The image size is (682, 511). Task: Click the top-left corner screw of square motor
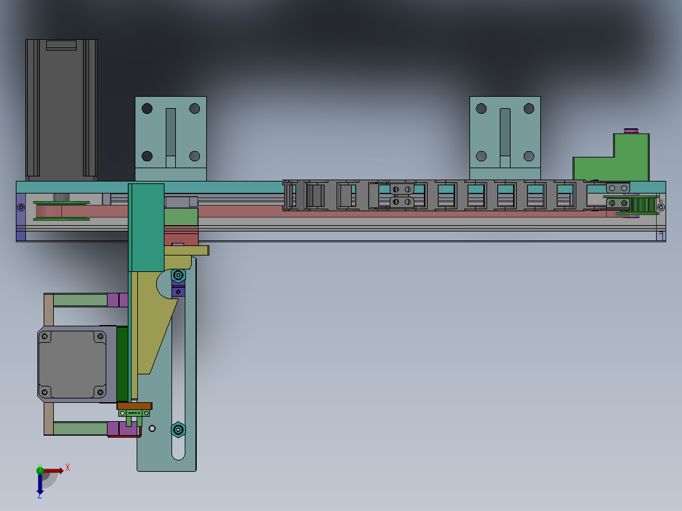pyautogui.click(x=44, y=336)
